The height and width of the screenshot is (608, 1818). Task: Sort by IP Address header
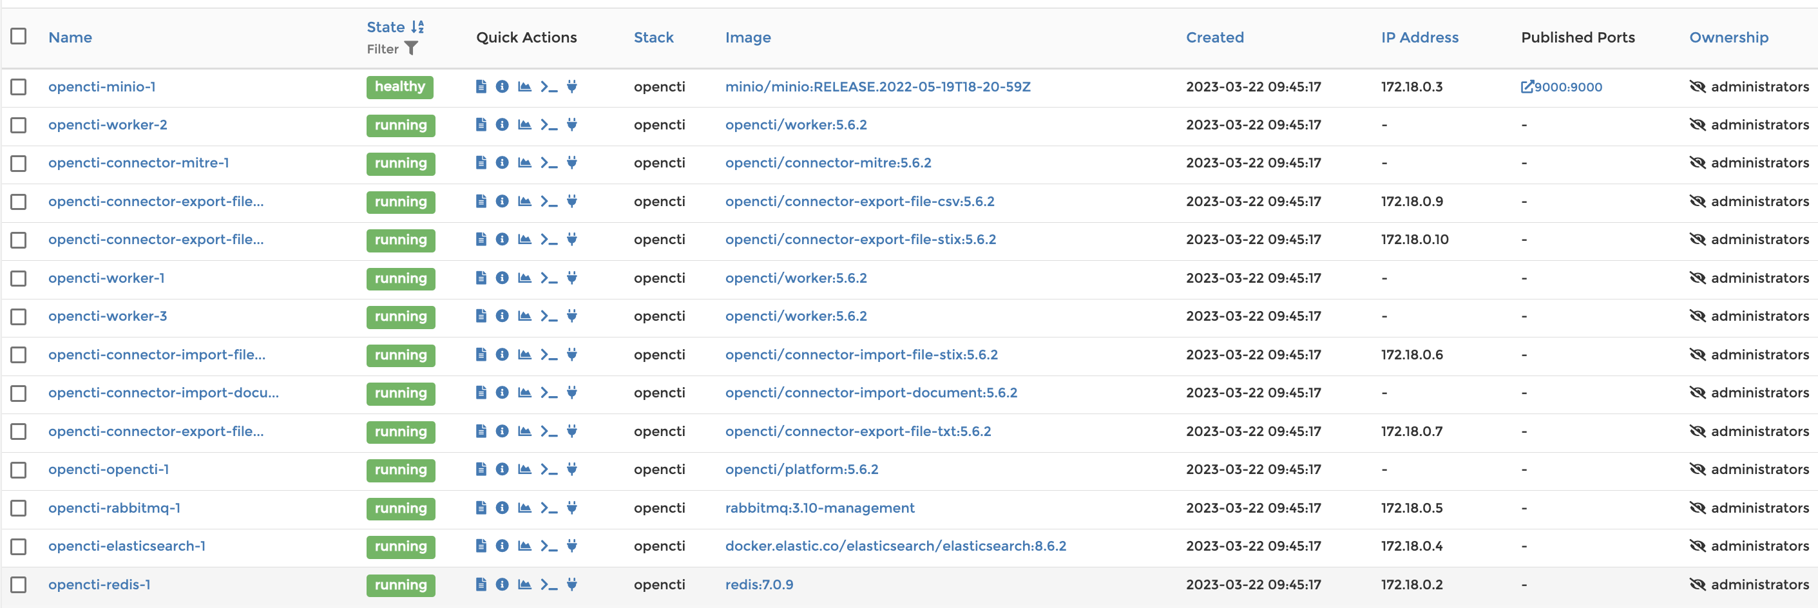point(1419,37)
